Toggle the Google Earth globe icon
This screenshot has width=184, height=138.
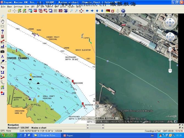click(123, 11)
